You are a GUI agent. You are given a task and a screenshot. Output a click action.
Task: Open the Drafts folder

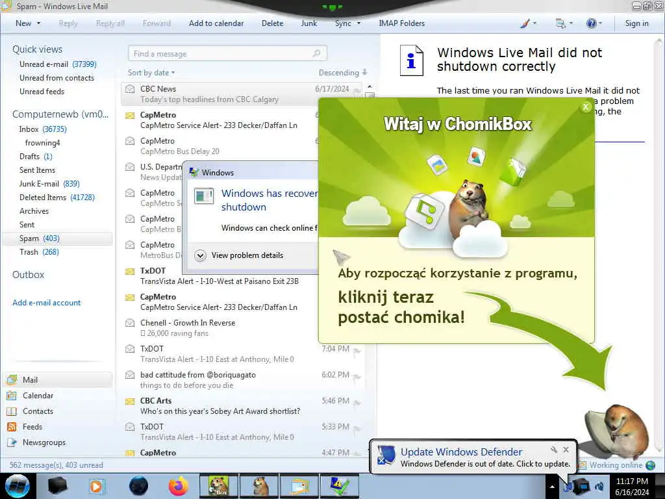[x=36, y=156]
